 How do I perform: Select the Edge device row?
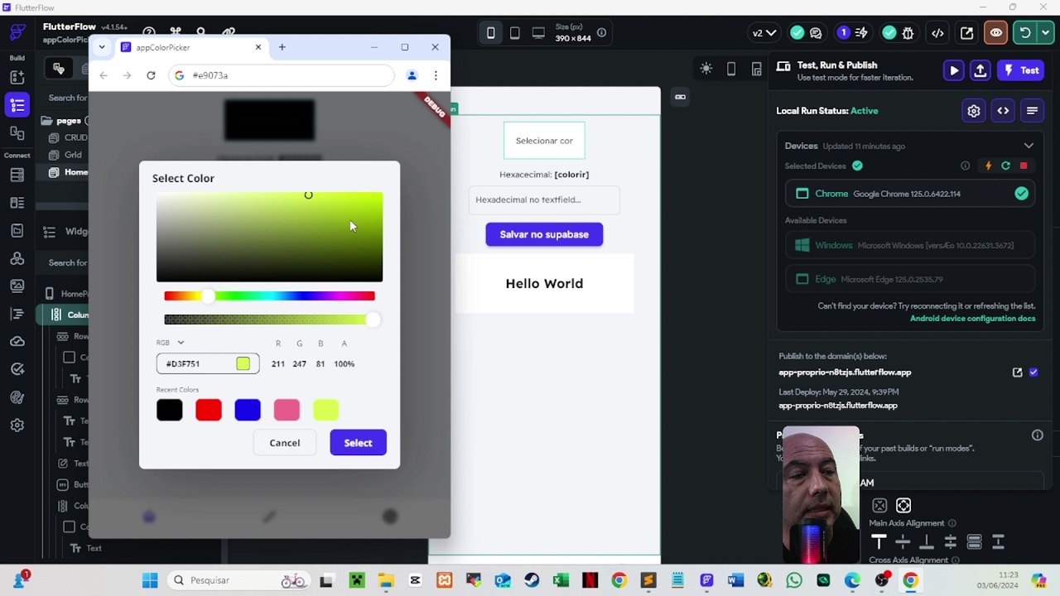910,279
